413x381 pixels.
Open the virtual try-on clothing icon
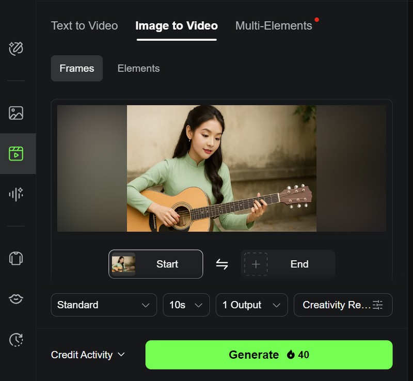pyautogui.click(x=16, y=258)
